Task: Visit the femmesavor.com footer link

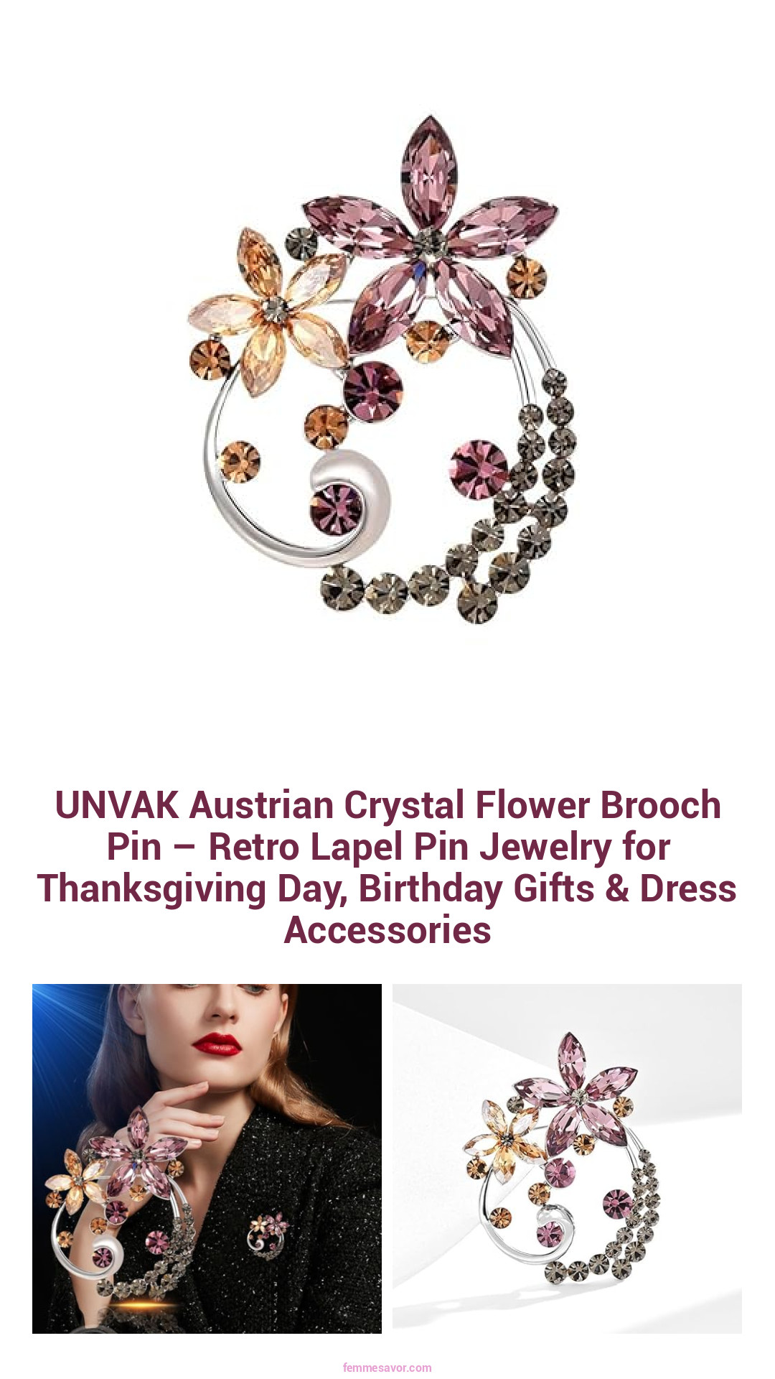Action: click(x=387, y=1368)
